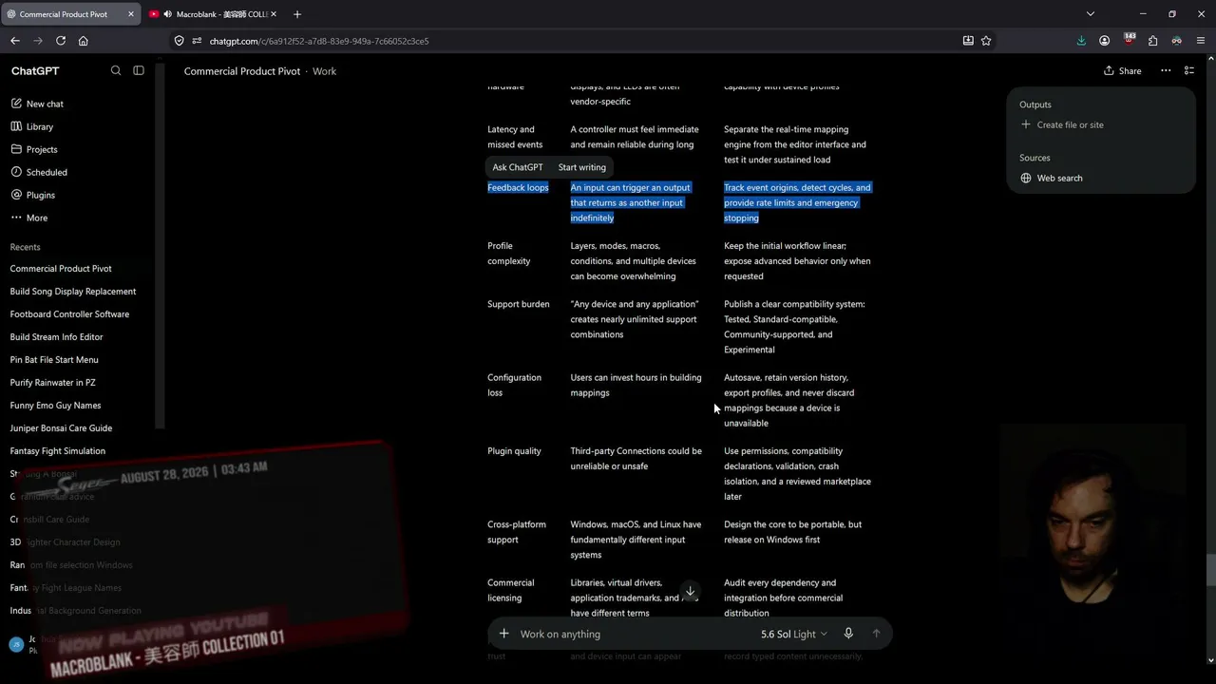This screenshot has height=684, width=1216.
Task: Toggle the outputs side panel icon
Action: click(x=1189, y=71)
